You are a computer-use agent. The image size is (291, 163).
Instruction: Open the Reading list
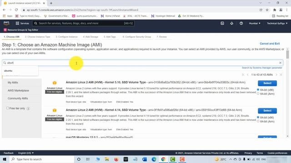[x=280, y=16]
